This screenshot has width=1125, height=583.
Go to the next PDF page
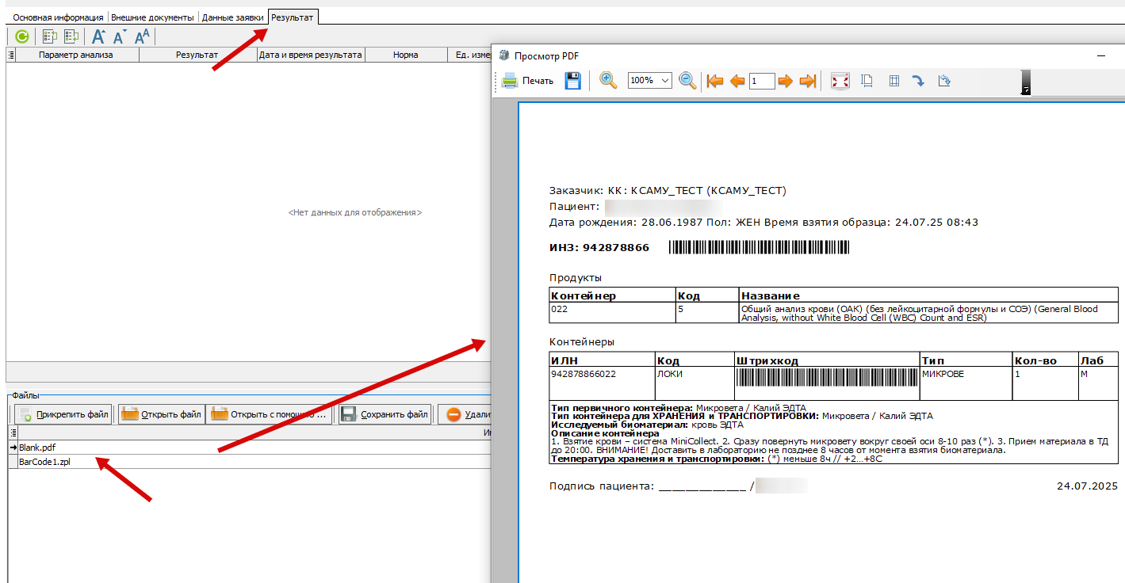coord(785,81)
